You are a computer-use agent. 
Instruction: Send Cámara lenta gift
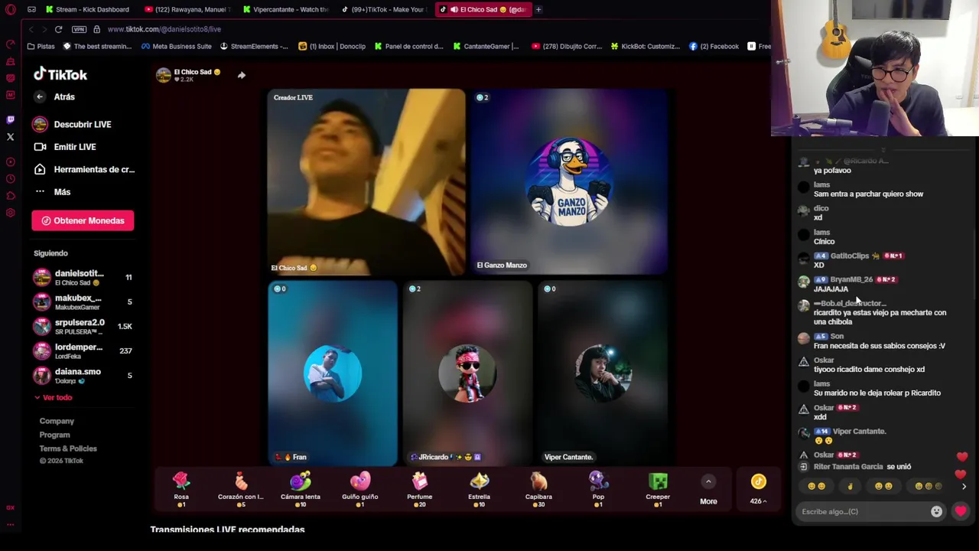[x=301, y=489]
